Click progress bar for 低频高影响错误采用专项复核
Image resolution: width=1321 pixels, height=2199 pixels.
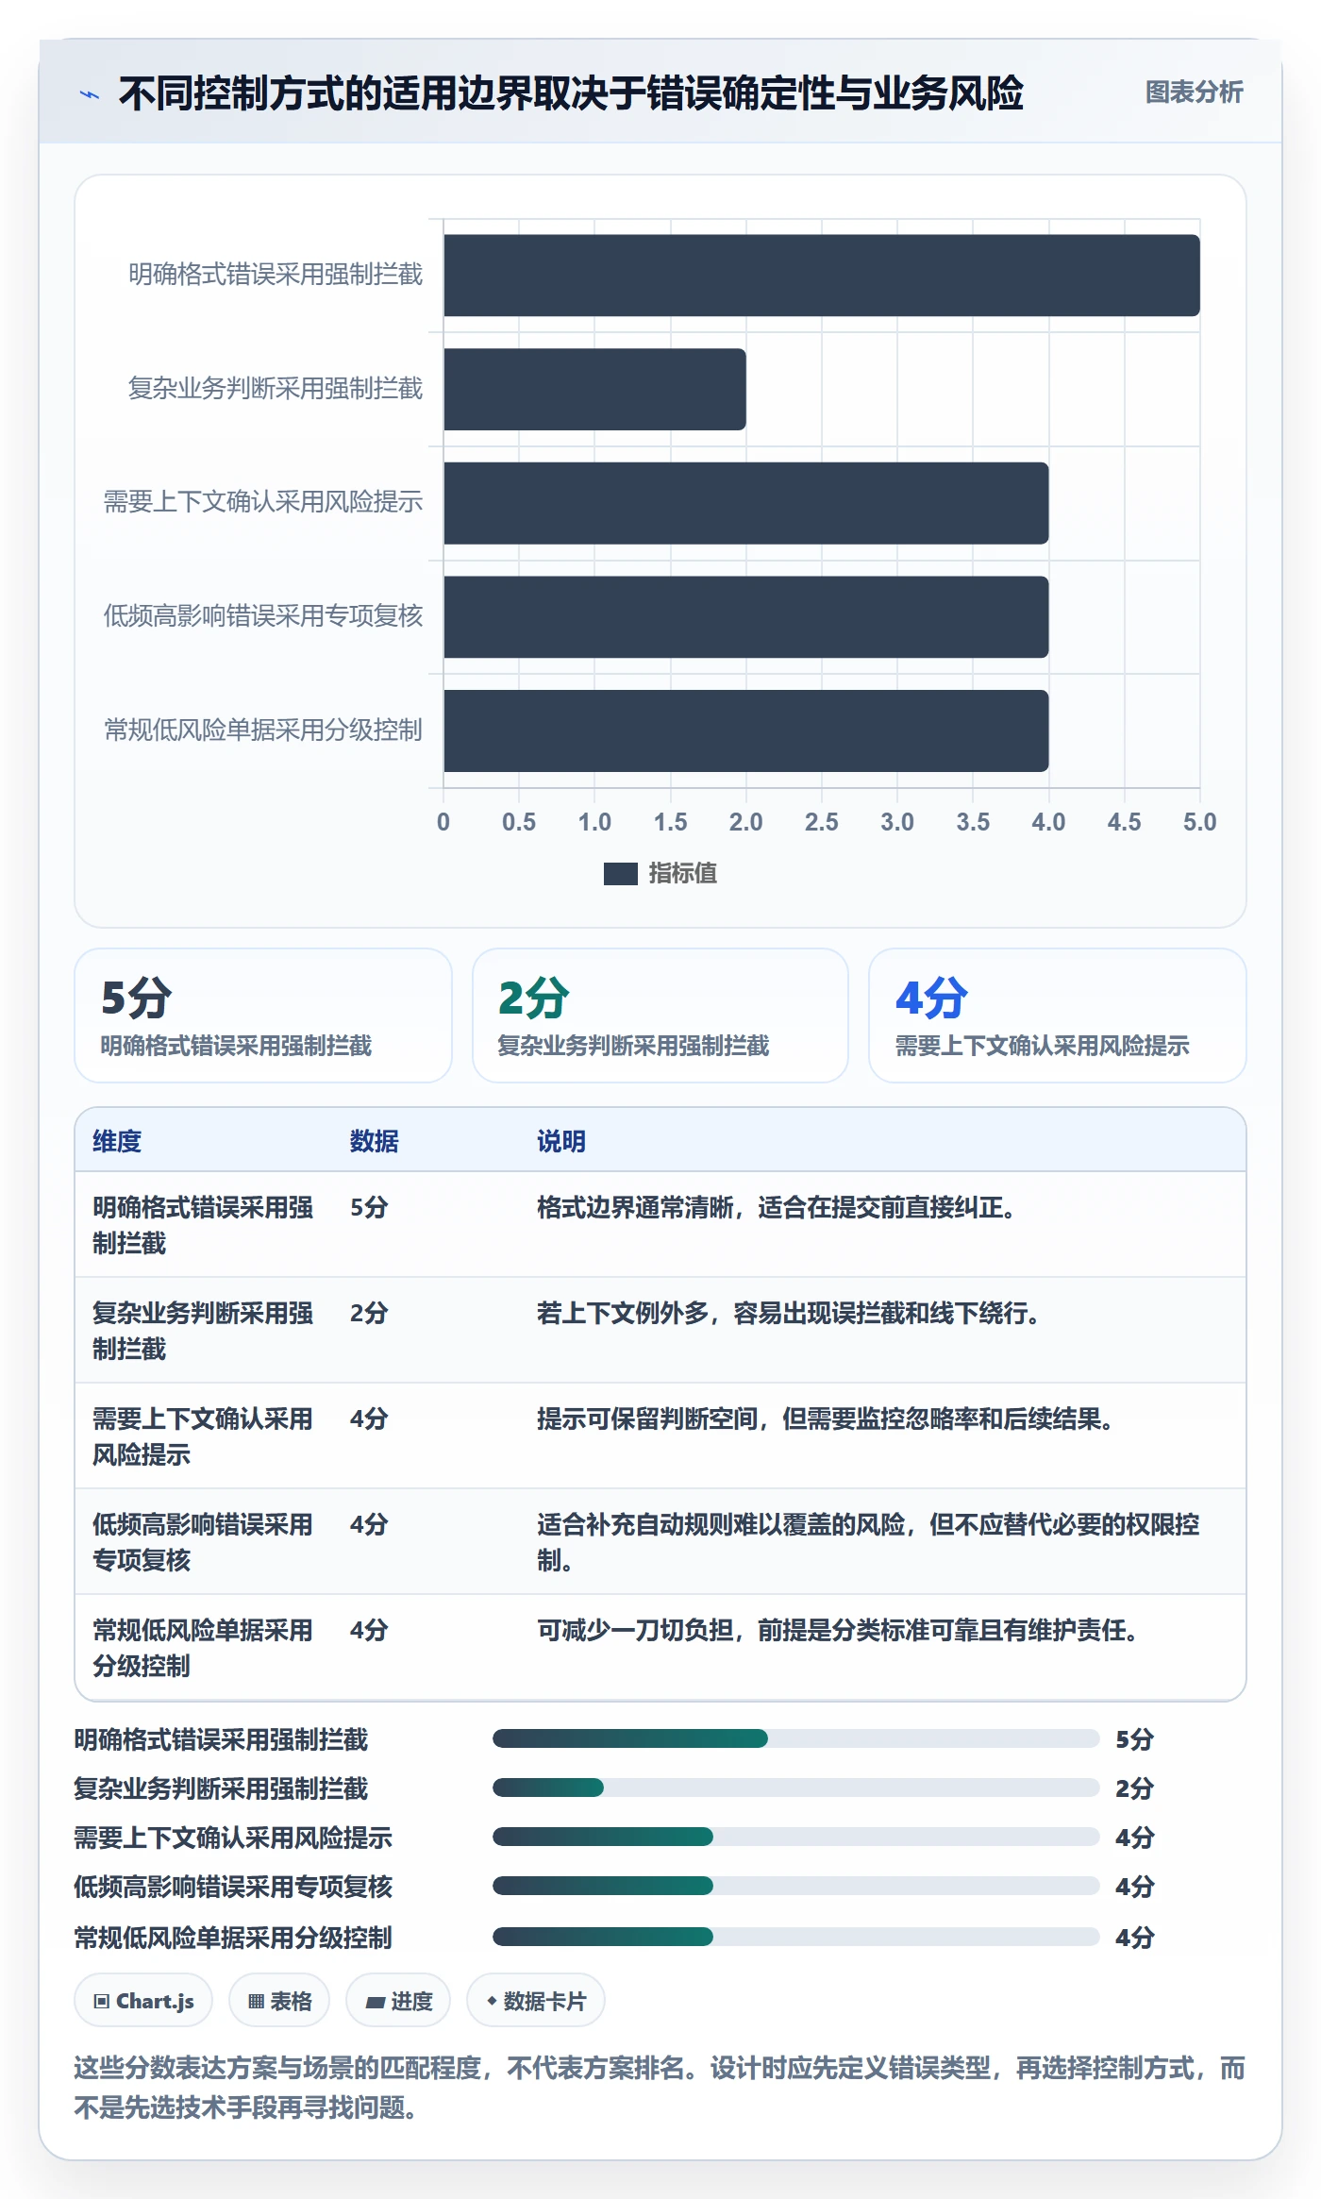(795, 1886)
